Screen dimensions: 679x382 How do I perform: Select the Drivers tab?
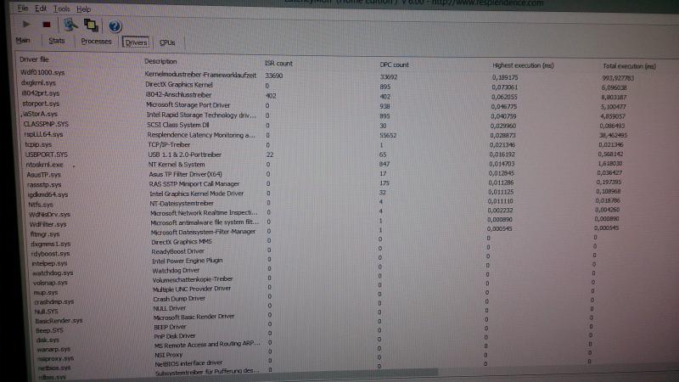coord(136,42)
